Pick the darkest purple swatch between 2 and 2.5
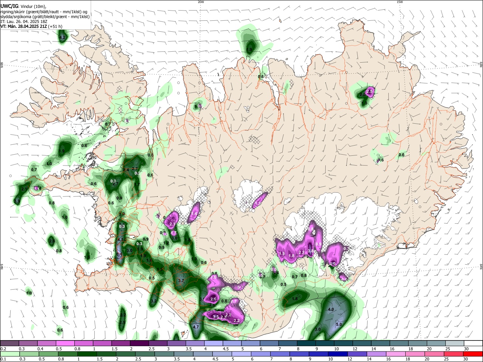 coord(140,344)
